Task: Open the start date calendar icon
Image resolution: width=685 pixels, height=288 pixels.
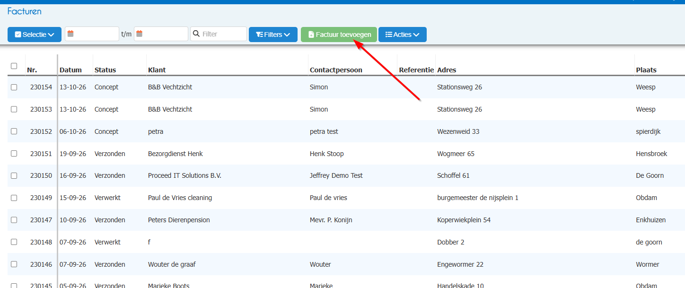Action: coord(70,34)
